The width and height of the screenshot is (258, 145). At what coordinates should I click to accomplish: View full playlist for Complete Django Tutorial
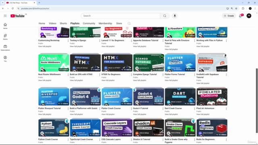[x=139, y=81]
